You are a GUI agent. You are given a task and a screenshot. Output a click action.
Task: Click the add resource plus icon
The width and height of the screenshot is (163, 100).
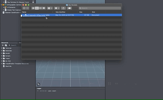[3, 45]
